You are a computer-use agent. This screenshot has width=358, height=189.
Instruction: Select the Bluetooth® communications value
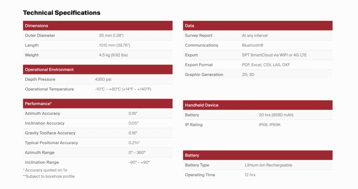click(252, 45)
